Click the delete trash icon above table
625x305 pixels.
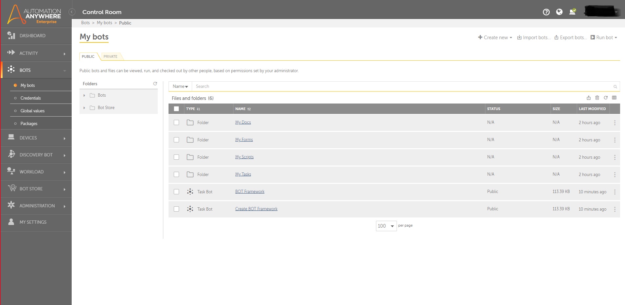tap(597, 98)
